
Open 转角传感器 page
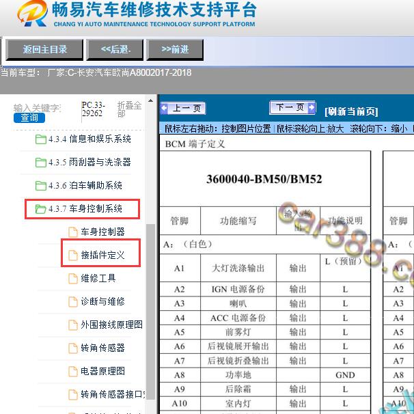tap(102, 348)
